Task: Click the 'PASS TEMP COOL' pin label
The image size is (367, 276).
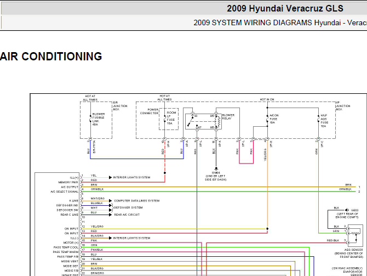Action: 66,247
